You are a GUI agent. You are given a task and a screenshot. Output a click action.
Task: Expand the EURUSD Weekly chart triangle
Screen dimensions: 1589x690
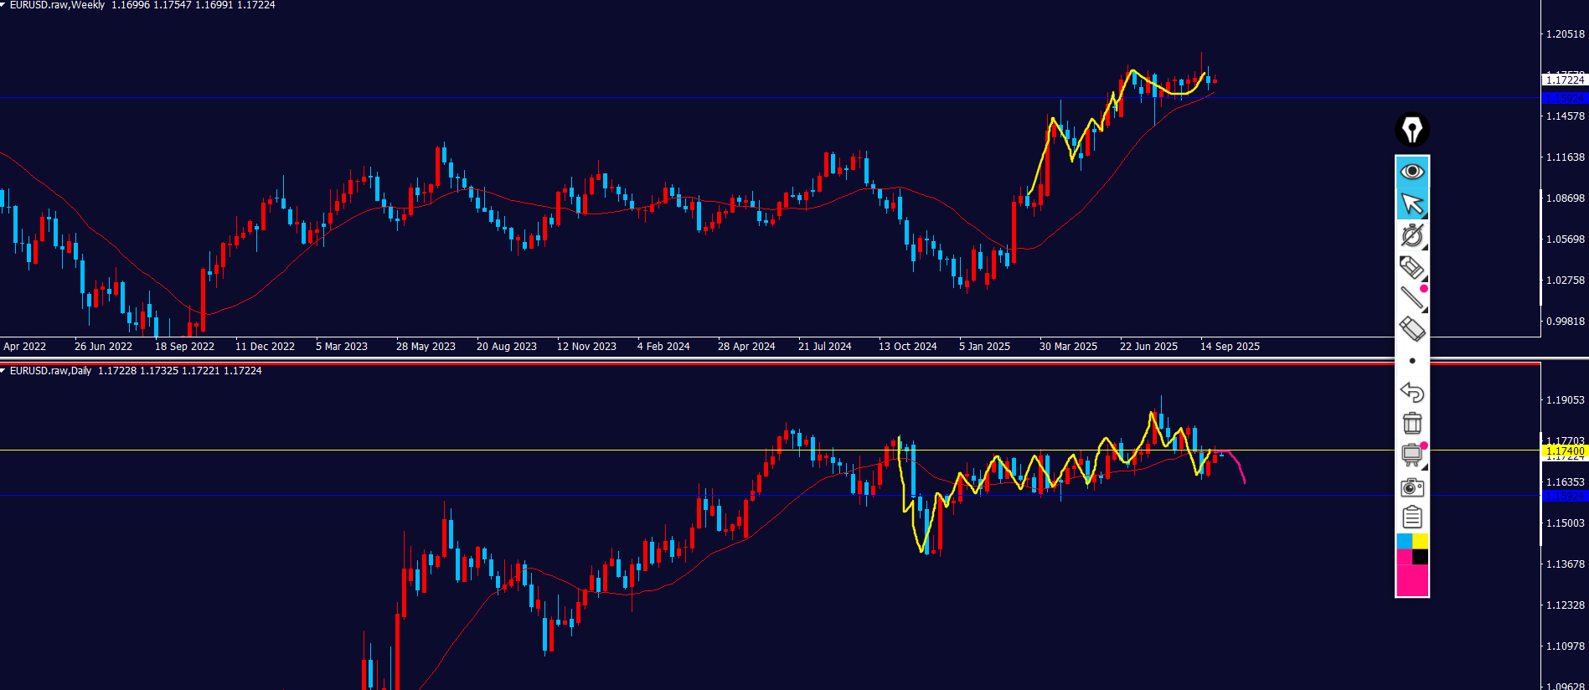coord(3,5)
